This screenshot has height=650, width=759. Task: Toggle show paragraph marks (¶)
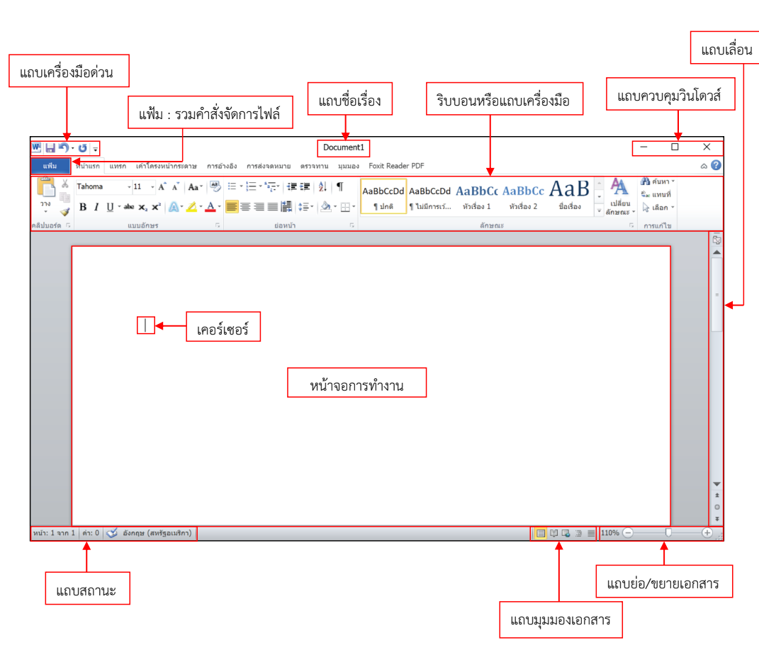click(x=339, y=186)
